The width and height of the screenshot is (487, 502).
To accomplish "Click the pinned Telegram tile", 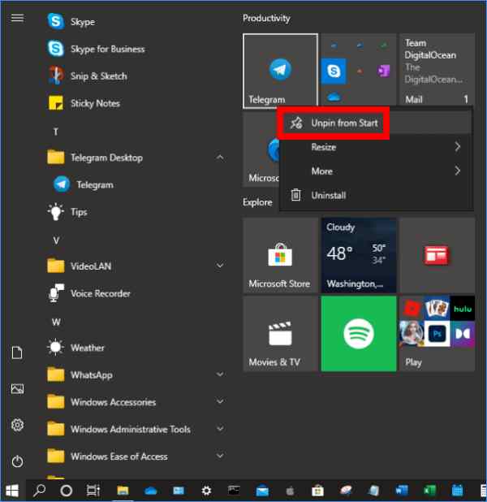I will click(280, 71).
